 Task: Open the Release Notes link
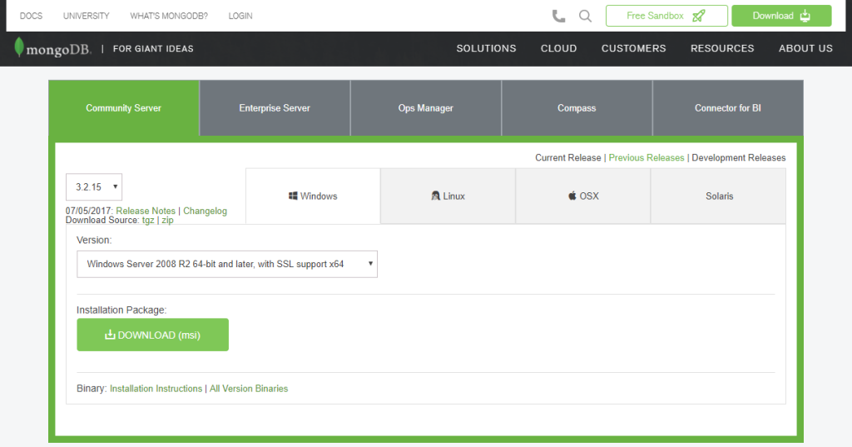tap(146, 211)
